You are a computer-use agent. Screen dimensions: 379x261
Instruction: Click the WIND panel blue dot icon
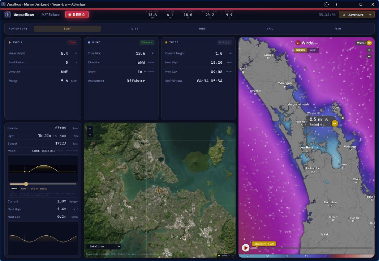(89, 42)
